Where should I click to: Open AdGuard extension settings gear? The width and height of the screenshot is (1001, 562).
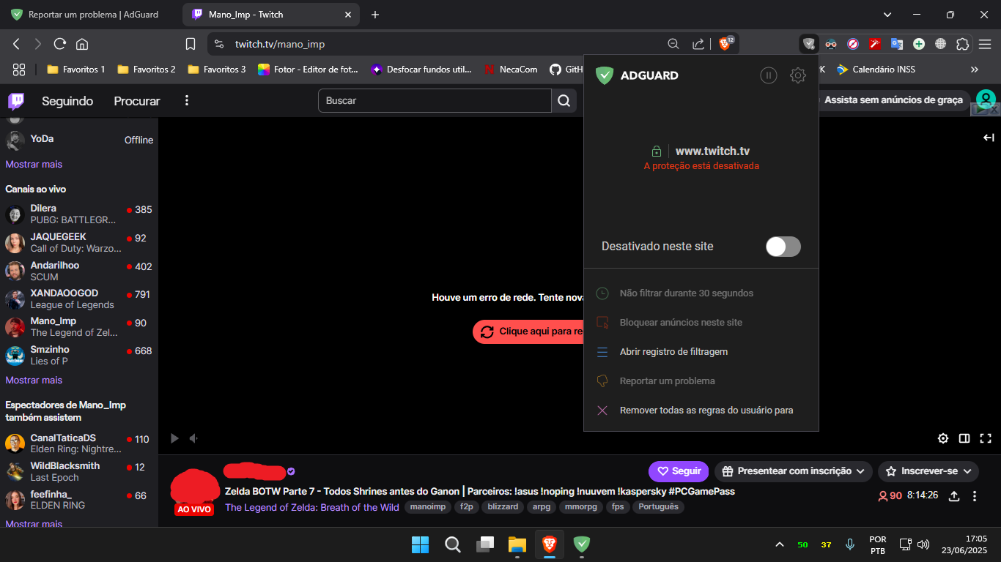coord(798,75)
